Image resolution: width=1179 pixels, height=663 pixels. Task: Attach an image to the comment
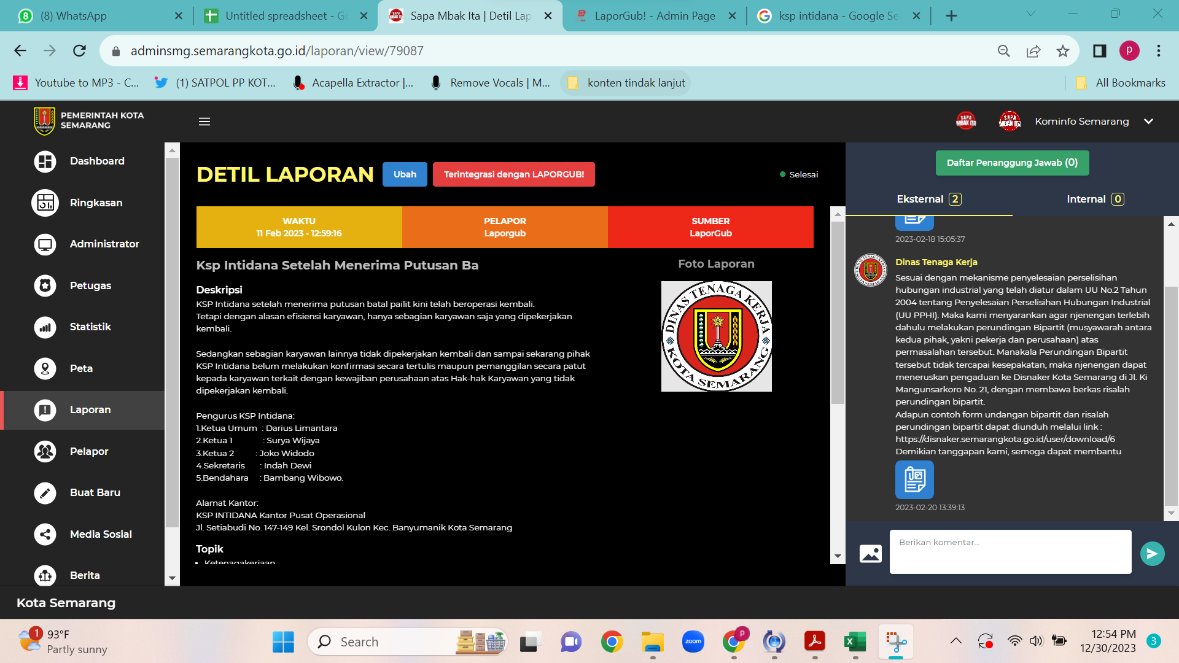point(870,554)
